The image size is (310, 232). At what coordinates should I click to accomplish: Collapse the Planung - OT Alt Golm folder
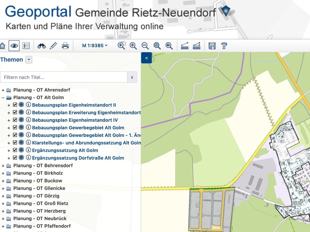[3, 98]
